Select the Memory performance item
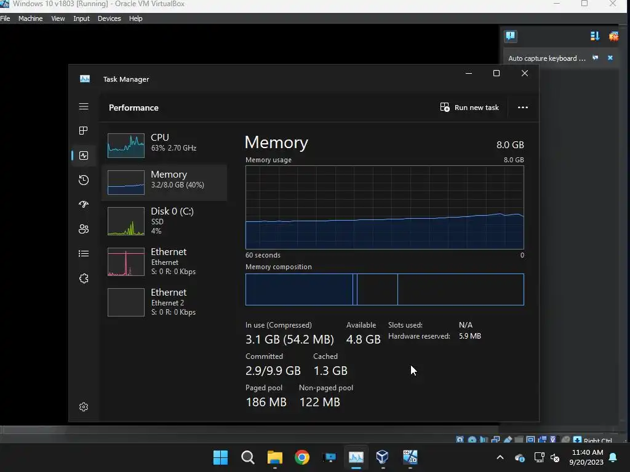630x472 pixels. click(x=164, y=182)
